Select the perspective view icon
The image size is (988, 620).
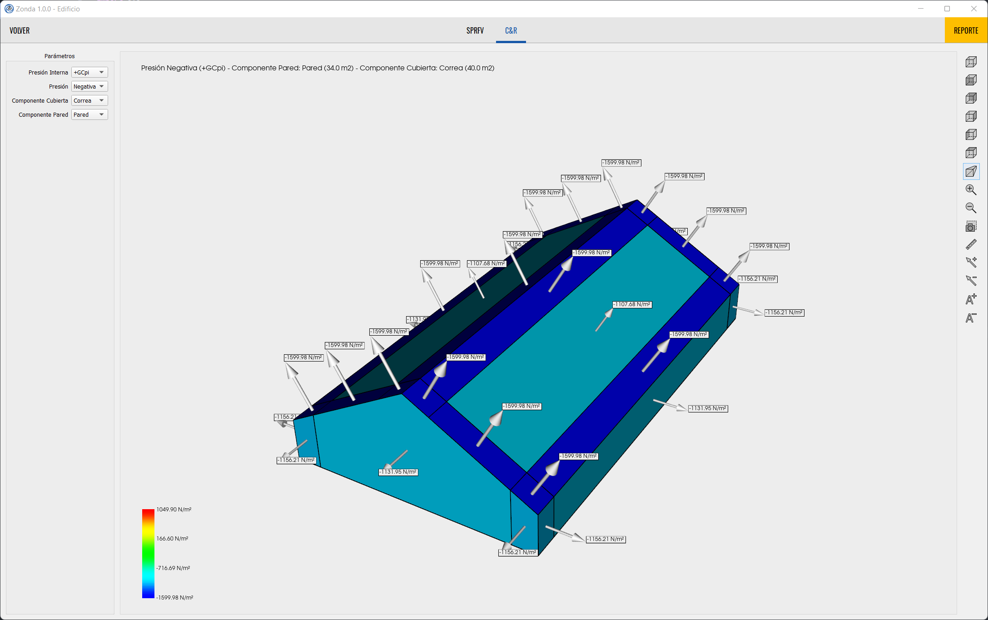[x=971, y=172]
